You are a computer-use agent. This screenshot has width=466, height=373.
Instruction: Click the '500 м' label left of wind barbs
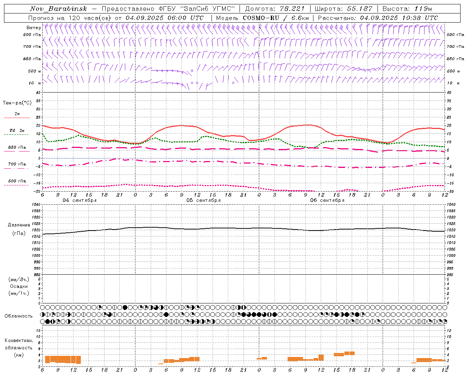tap(35, 71)
